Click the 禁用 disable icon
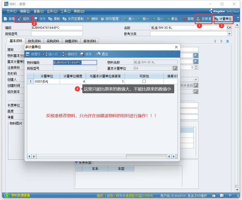242x200 pixels. 188,19
